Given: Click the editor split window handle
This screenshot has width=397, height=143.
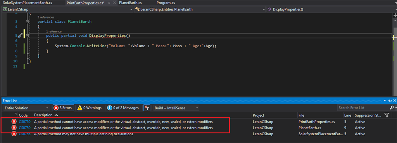Looking at the screenshot, I should click(395, 15).
